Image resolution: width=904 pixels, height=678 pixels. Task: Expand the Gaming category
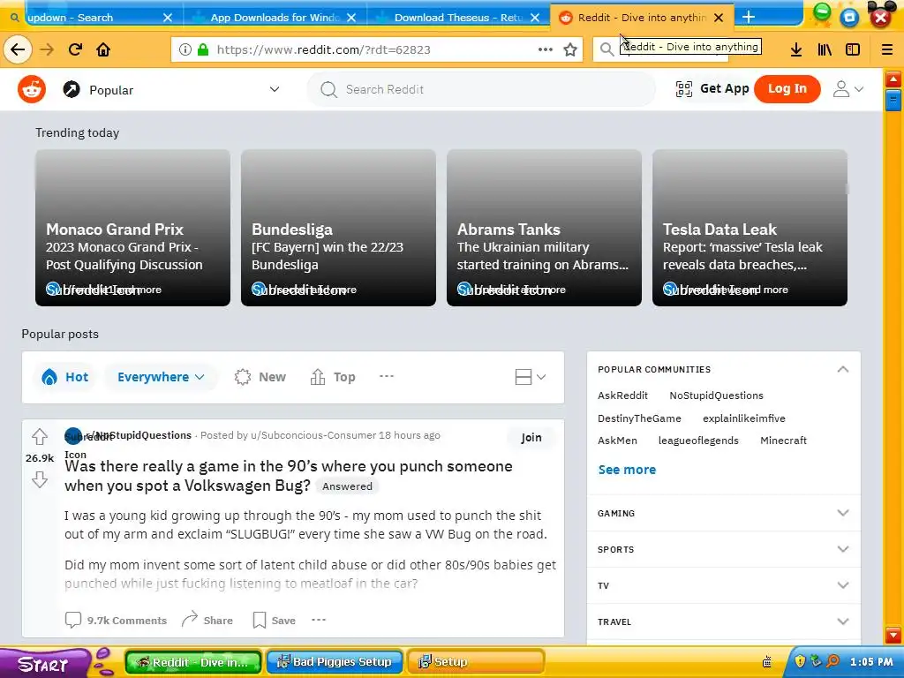724,513
